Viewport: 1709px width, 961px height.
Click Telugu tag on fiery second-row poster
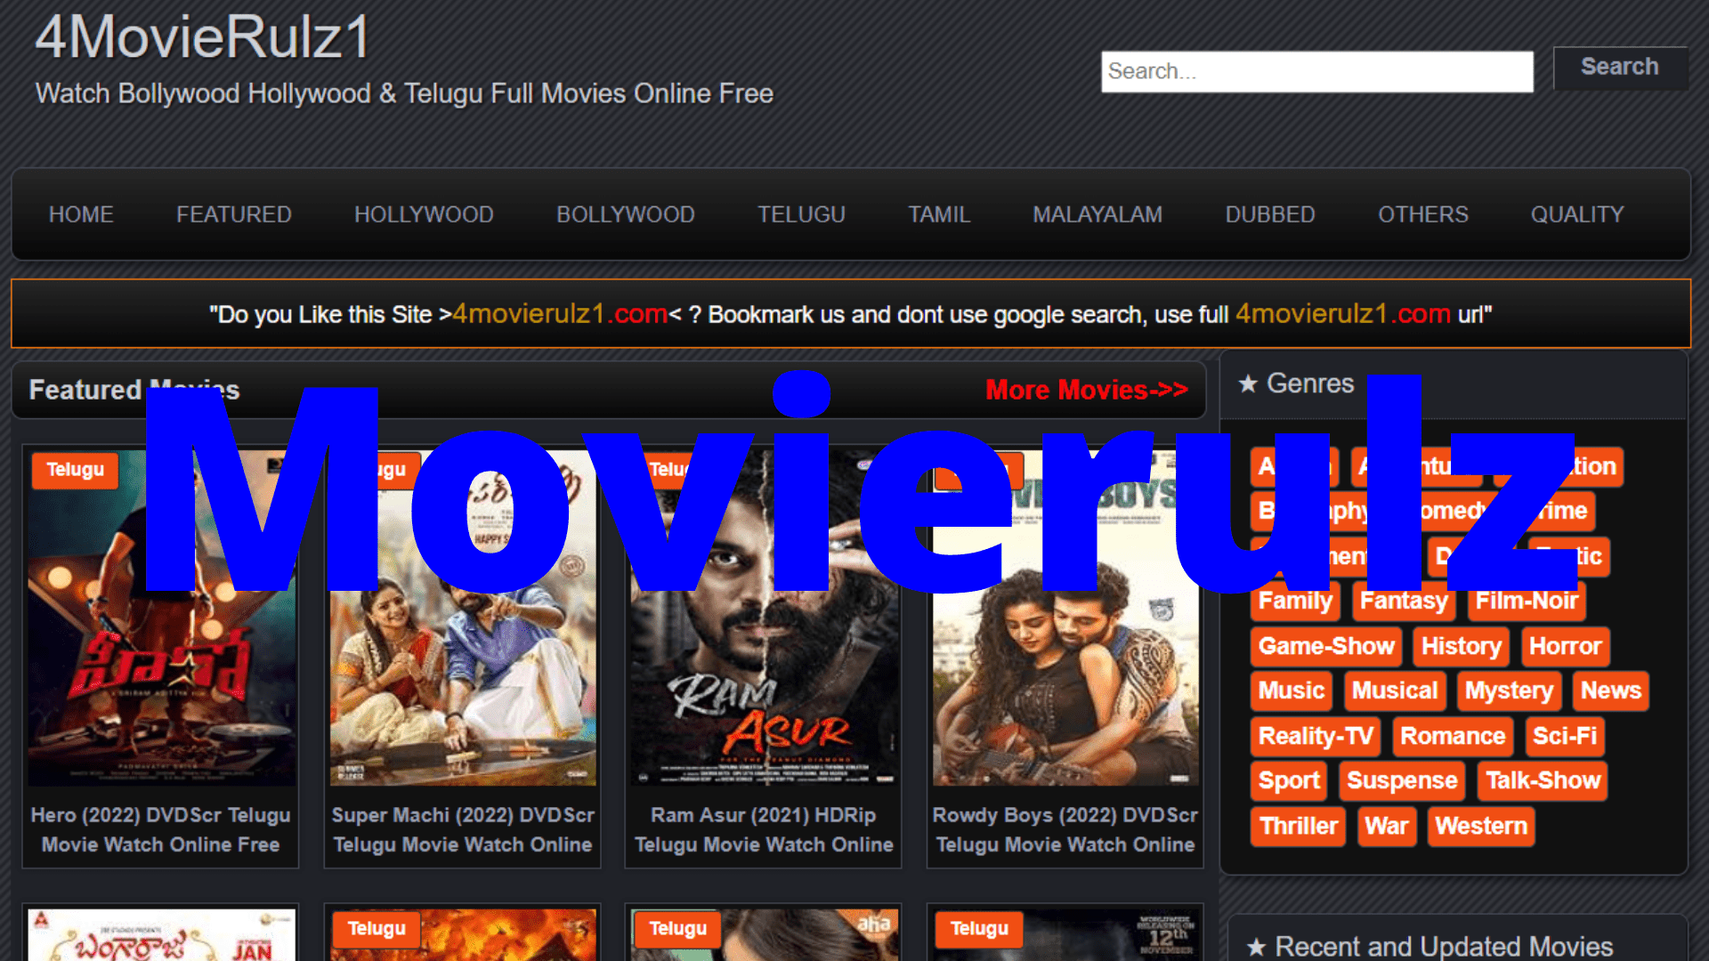click(377, 929)
